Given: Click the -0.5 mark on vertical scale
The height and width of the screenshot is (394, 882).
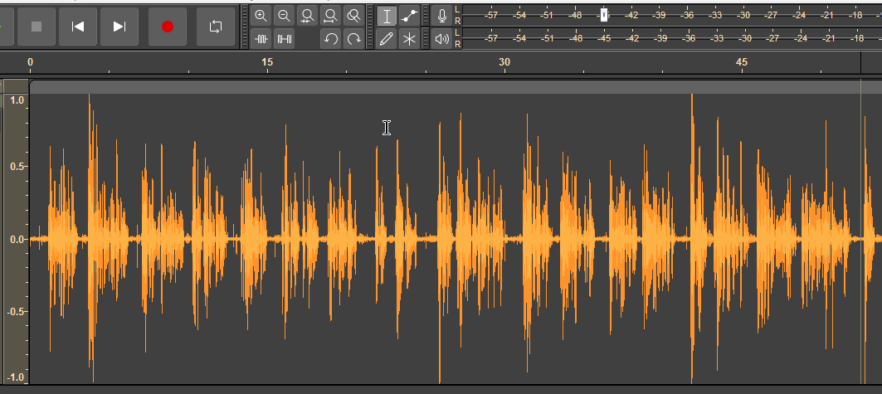Looking at the screenshot, I should [17, 311].
